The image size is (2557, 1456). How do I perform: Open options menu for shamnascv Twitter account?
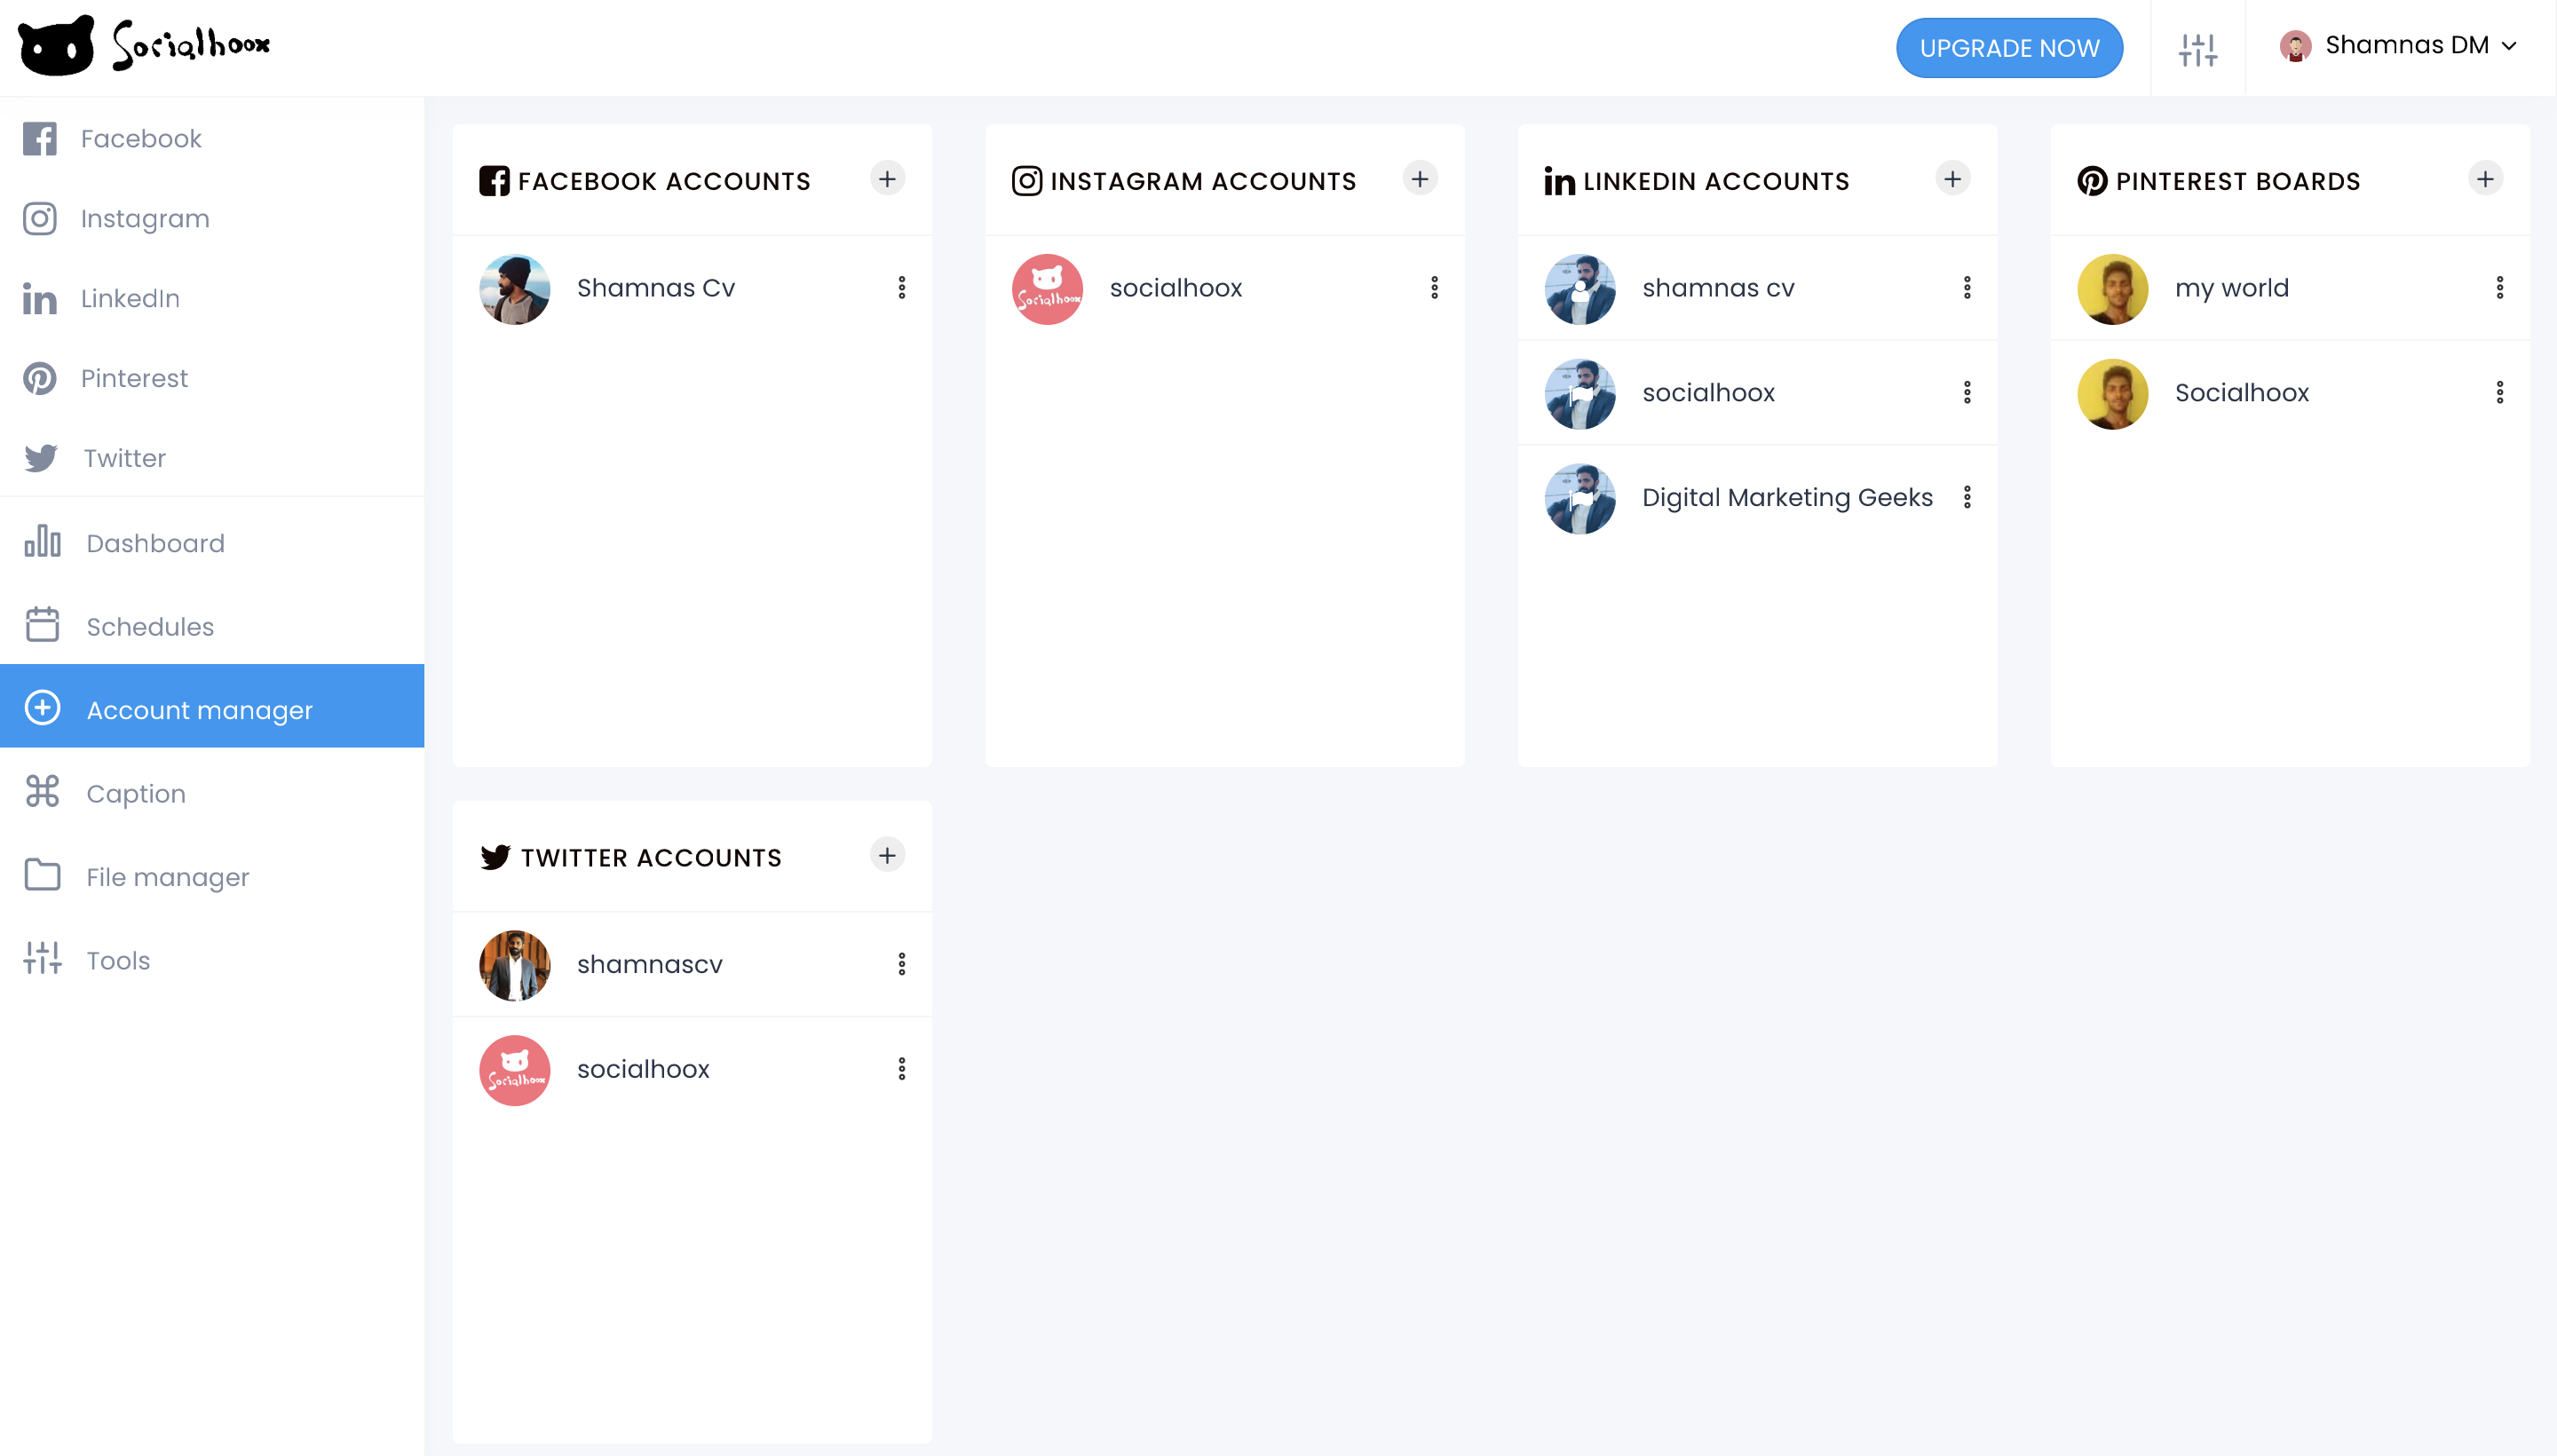902,964
